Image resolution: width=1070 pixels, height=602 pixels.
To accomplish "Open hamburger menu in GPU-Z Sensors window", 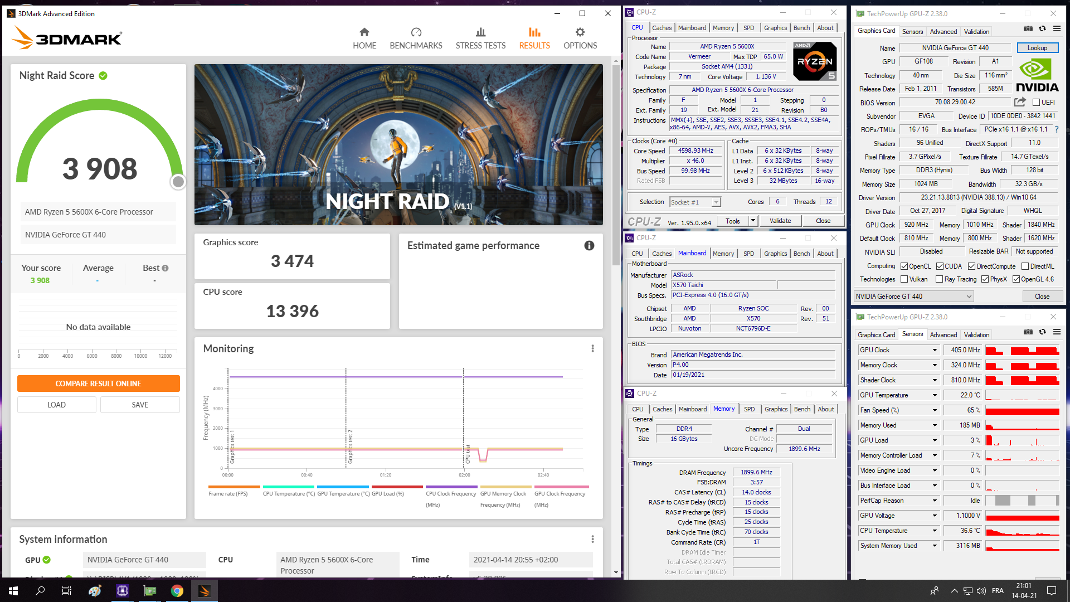I will coord(1057,332).
